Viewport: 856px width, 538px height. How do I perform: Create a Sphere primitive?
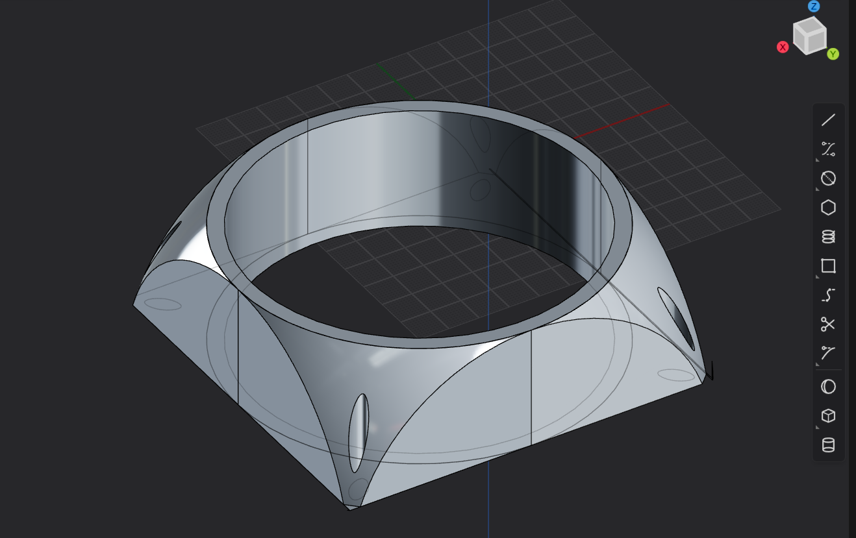point(828,387)
